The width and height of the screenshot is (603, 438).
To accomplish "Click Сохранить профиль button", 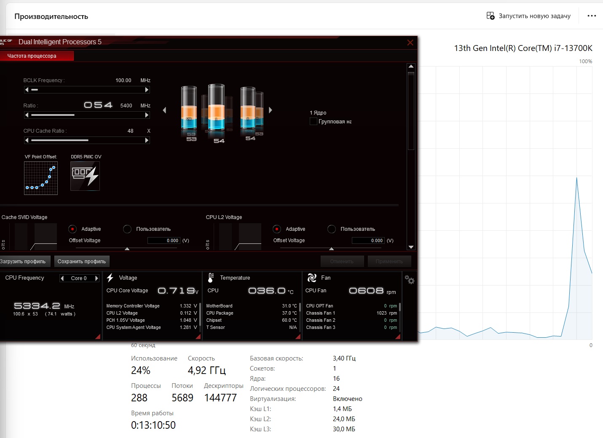I will [x=82, y=262].
